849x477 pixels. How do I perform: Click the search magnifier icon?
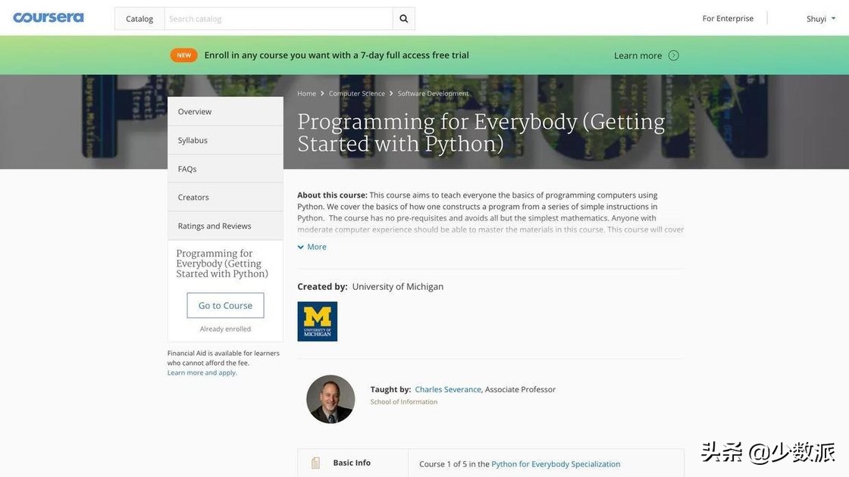point(403,19)
